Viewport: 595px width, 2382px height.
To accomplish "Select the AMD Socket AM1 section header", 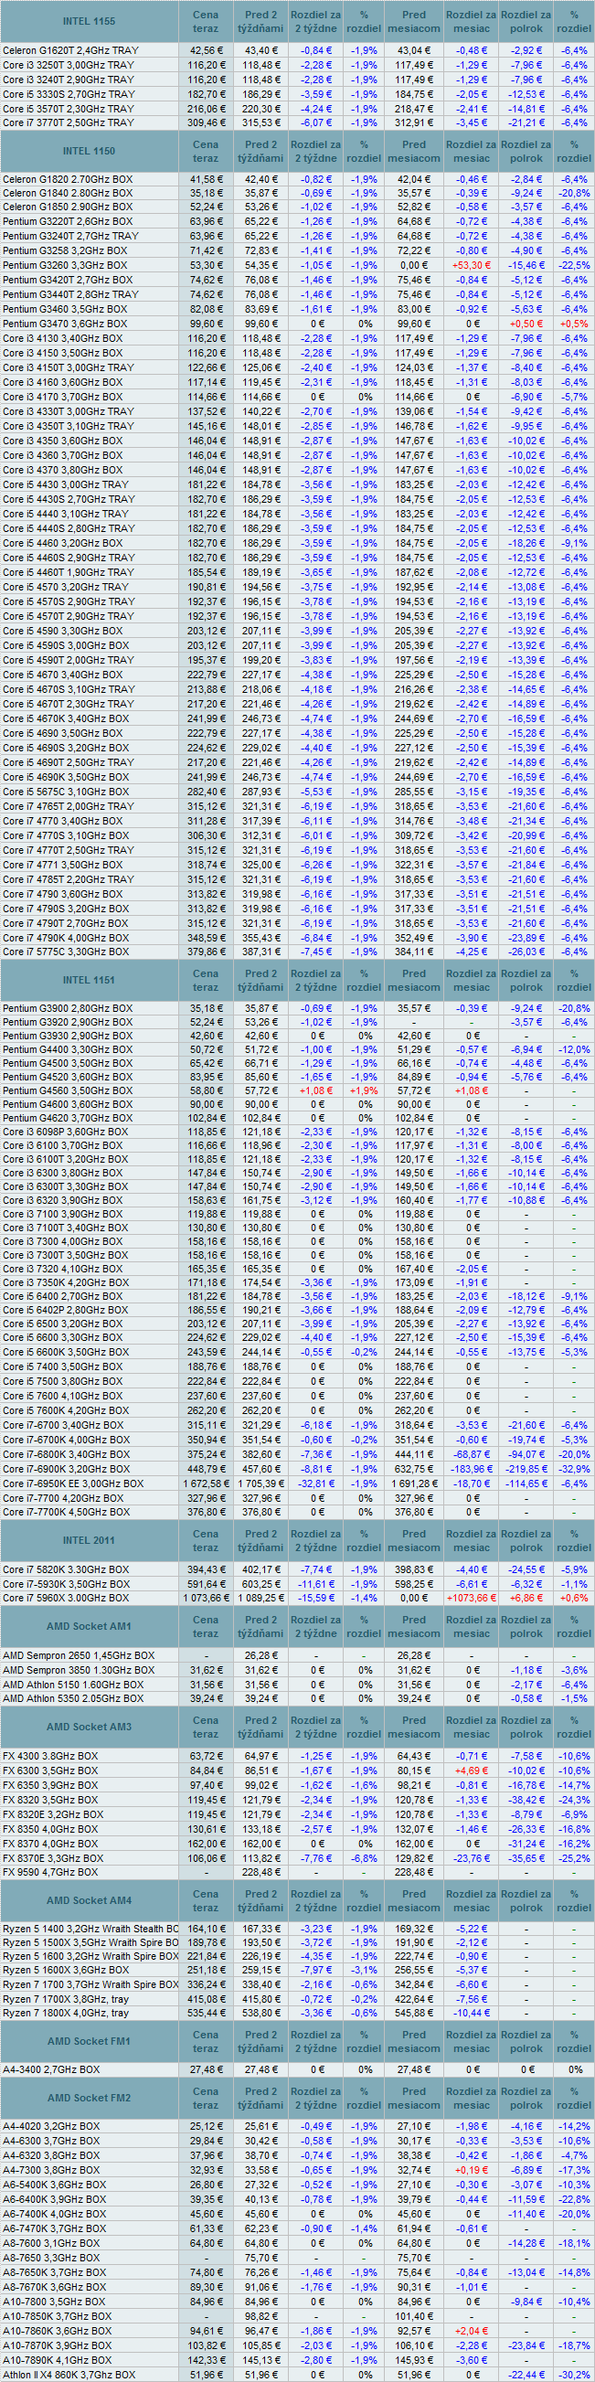I will [x=89, y=1626].
